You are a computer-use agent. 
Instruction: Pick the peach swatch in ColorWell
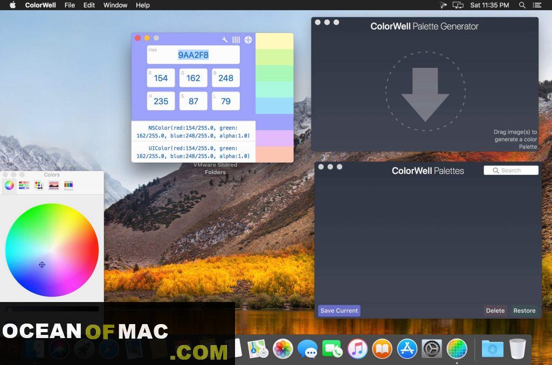[274, 155]
